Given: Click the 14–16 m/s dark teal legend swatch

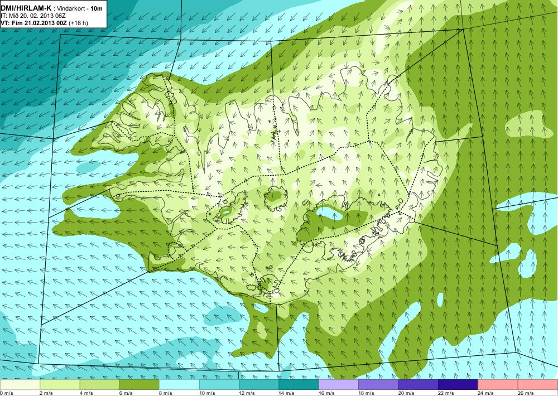Looking at the screenshot, I should pos(299,385).
